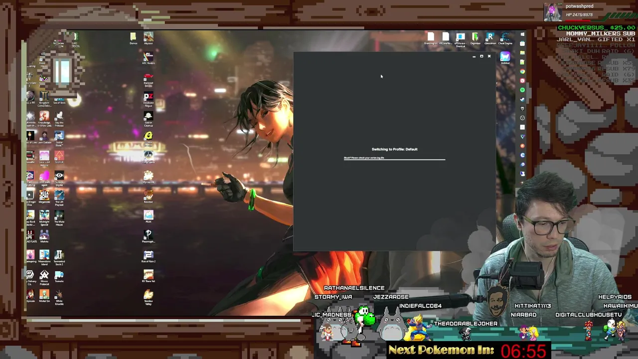Open the Organizer desktop shortcut

pyautogui.click(x=476, y=39)
